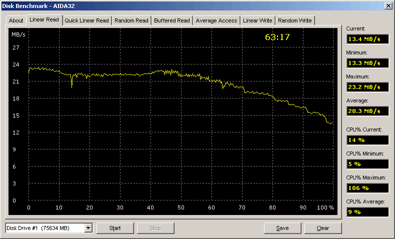The image size is (395, 239).
Task: Switch to the About tab
Action: tap(16, 20)
